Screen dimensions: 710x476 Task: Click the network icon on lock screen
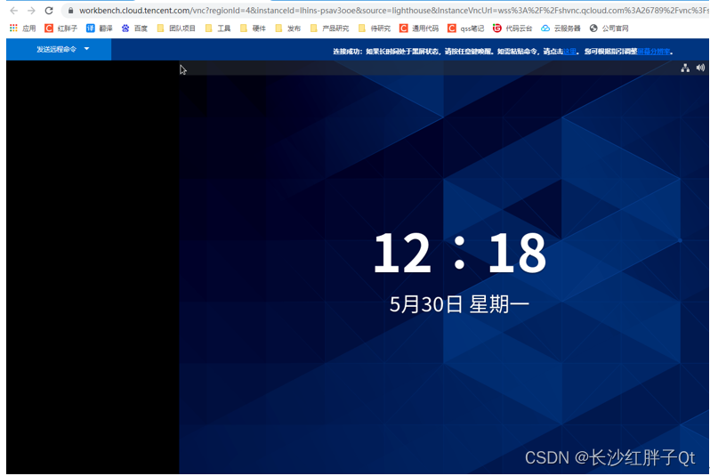point(685,68)
